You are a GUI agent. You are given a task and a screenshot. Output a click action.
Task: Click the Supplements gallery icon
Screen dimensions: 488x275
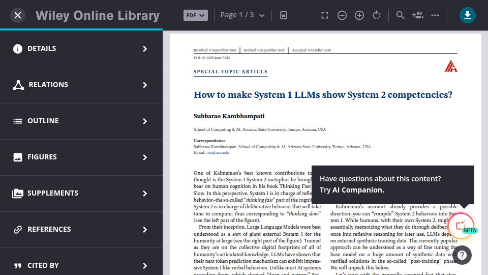click(x=18, y=194)
